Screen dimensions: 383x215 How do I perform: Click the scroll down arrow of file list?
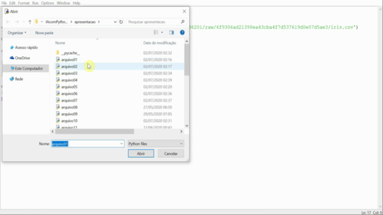click(187, 126)
